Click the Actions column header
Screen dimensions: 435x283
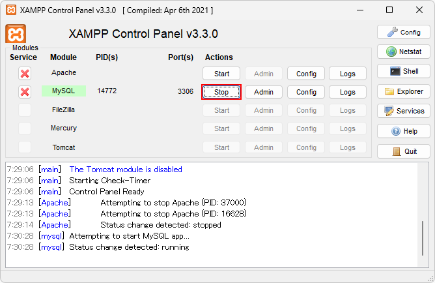[x=219, y=57]
